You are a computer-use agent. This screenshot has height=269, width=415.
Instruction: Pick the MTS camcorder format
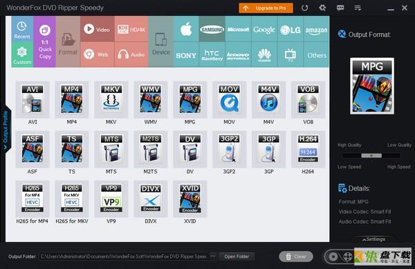coord(111,149)
